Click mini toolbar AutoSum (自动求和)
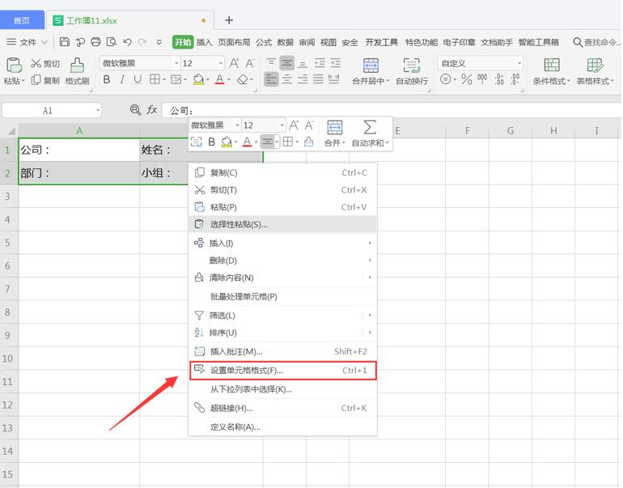Screen dimensions: 623x488 click(x=370, y=134)
